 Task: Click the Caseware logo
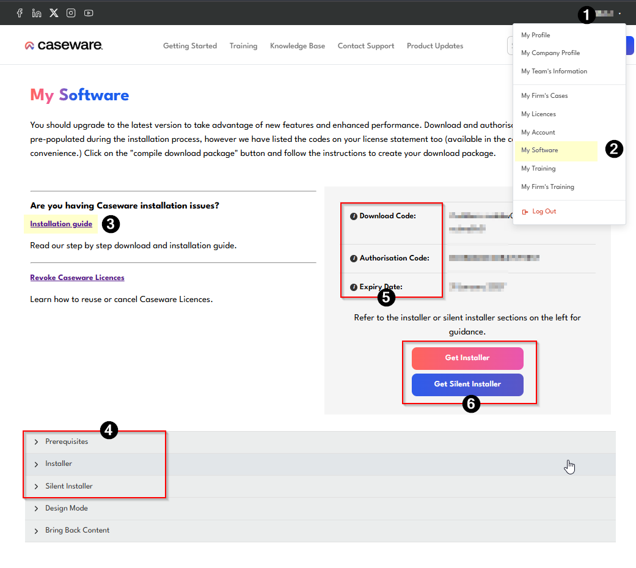click(64, 45)
